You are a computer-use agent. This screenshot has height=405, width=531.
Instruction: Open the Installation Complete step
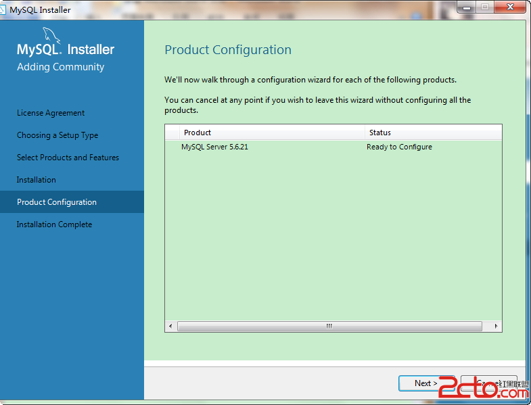pyautogui.click(x=55, y=224)
